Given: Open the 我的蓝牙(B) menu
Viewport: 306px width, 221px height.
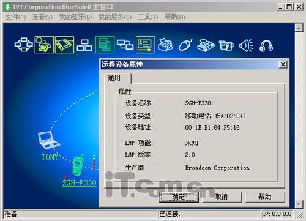Looking at the screenshot, I should point(75,17).
